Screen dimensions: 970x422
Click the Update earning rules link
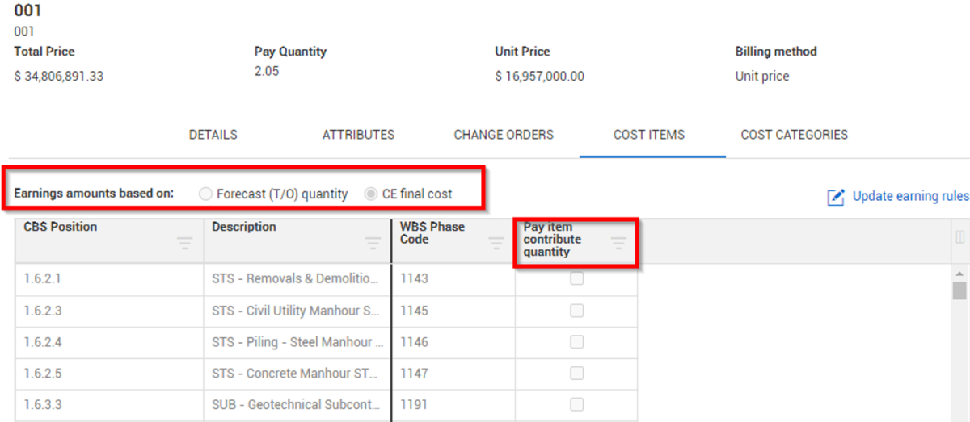click(x=910, y=197)
